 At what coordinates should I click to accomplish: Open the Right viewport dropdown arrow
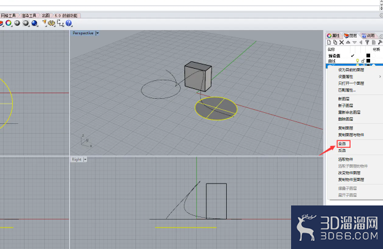(85, 159)
